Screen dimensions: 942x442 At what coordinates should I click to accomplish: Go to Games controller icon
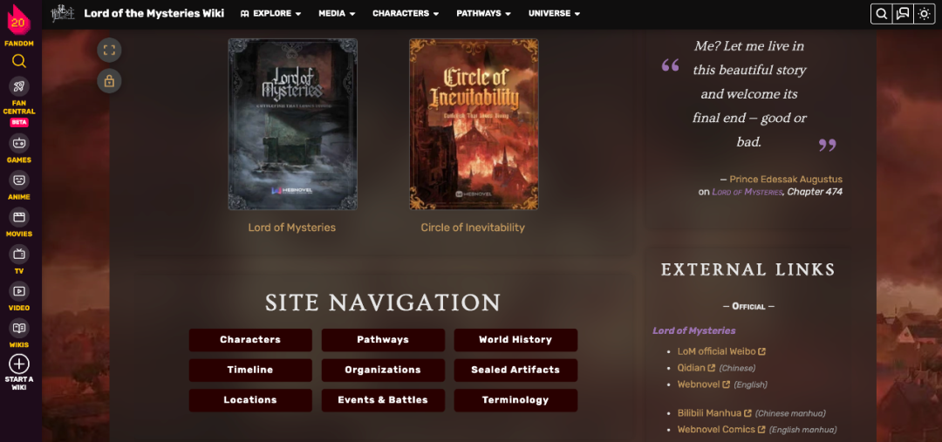pyautogui.click(x=18, y=143)
